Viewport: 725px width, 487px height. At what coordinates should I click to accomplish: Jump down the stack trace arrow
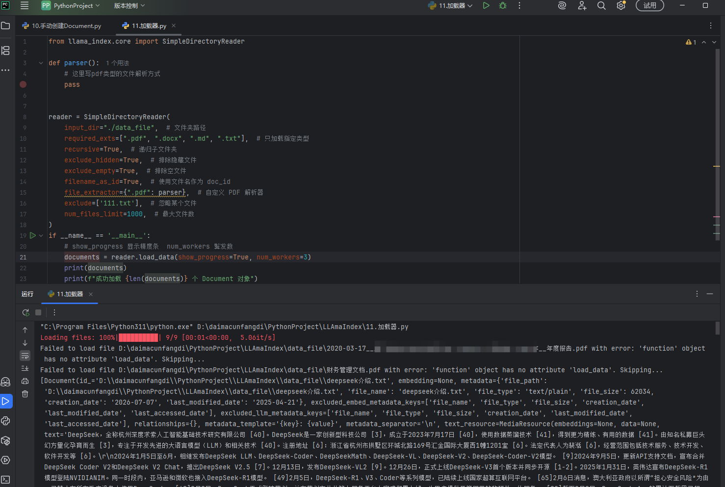(25, 343)
